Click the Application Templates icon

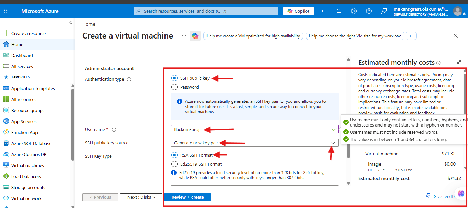point(6,88)
